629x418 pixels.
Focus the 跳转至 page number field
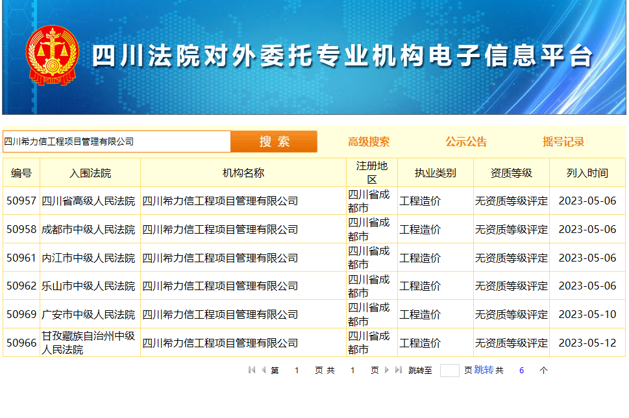pos(449,370)
